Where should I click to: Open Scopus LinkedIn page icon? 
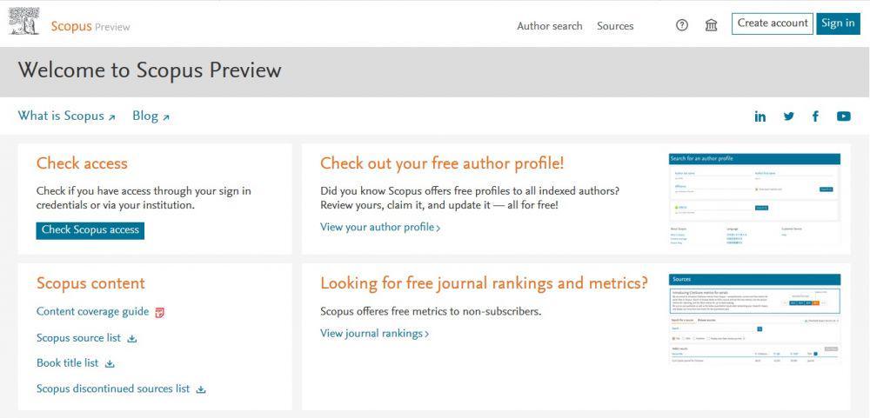(760, 116)
